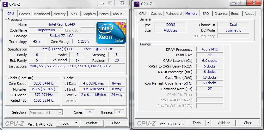Click the memory Type value DDR2

[x=170, y=25]
